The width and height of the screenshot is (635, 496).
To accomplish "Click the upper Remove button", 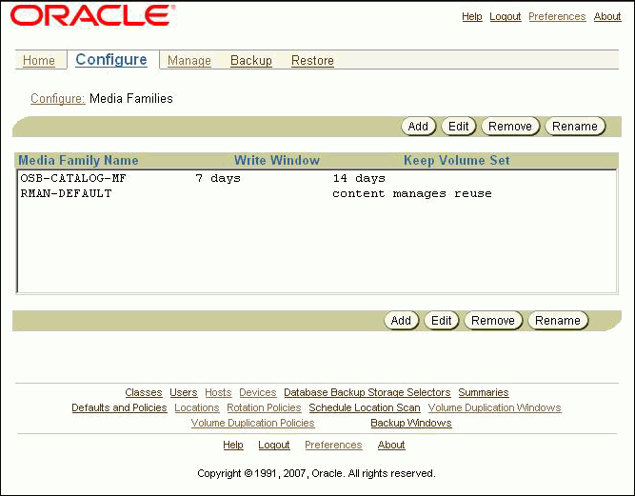I will pyautogui.click(x=510, y=127).
